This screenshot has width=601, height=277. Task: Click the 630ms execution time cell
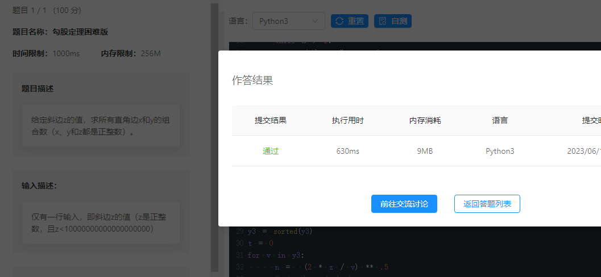tap(347, 151)
